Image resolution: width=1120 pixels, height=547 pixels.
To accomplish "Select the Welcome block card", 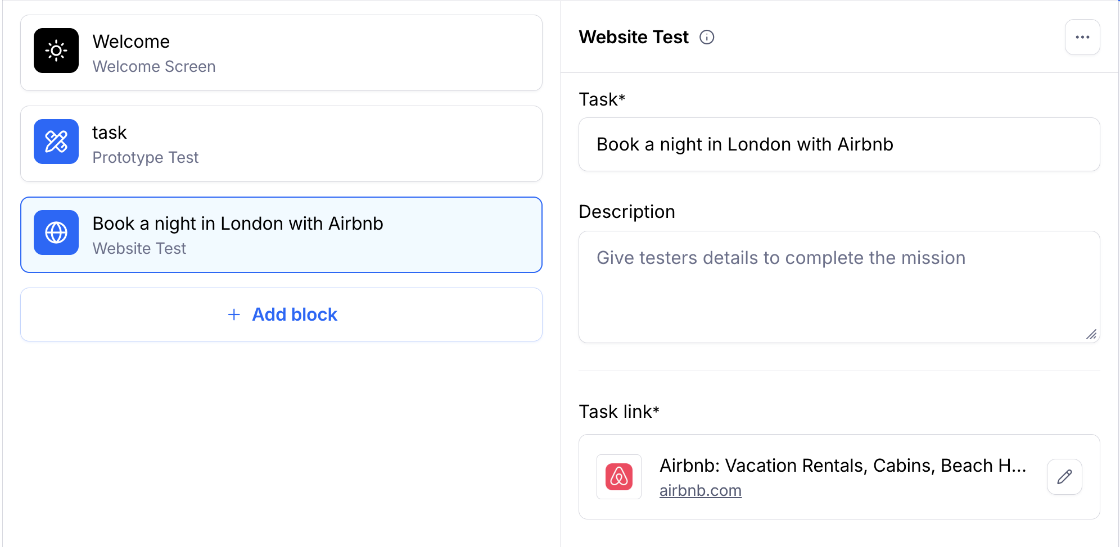I will click(x=281, y=53).
